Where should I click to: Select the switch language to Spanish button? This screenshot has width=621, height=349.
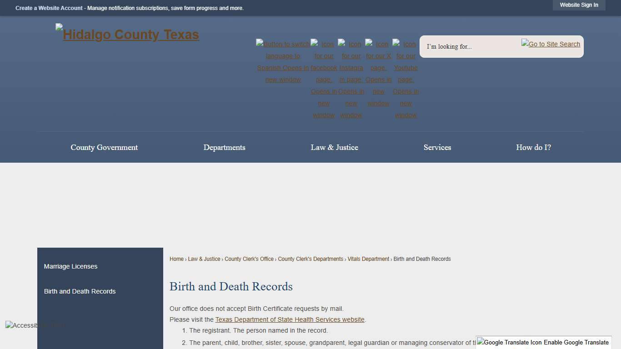pyautogui.click(x=283, y=61)
